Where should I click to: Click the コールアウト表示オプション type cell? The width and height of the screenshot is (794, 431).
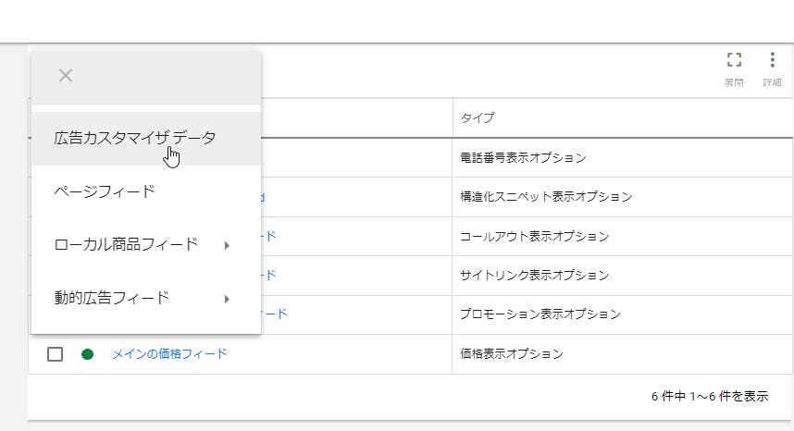tap(534, 236)
